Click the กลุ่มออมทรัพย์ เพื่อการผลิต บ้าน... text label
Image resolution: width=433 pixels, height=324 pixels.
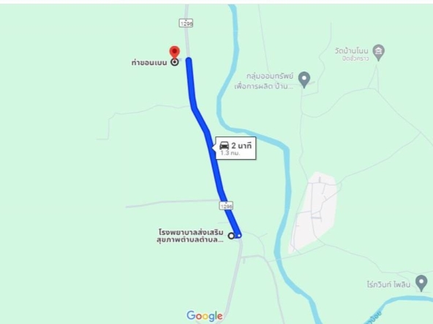click(264, 81)
